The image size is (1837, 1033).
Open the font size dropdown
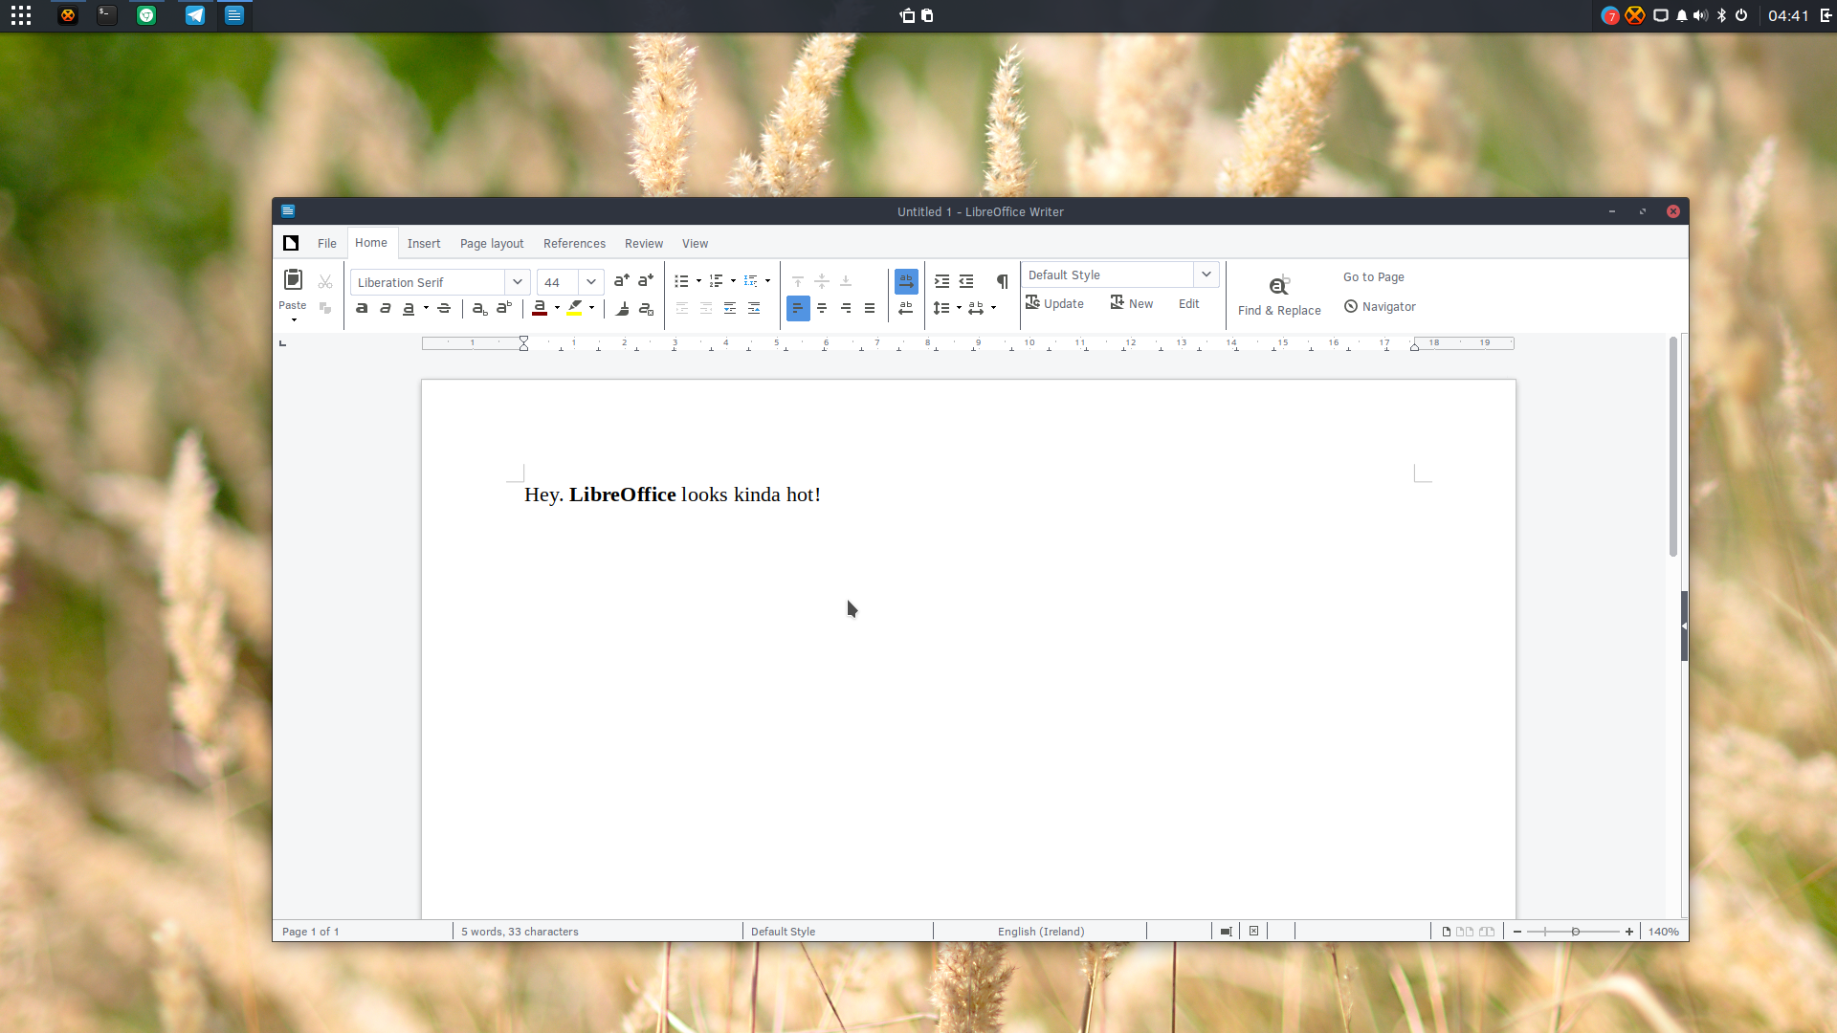591,282
